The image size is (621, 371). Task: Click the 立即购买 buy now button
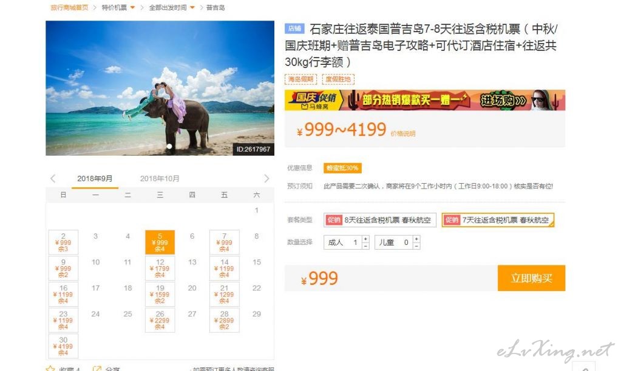tap(531, 278)
